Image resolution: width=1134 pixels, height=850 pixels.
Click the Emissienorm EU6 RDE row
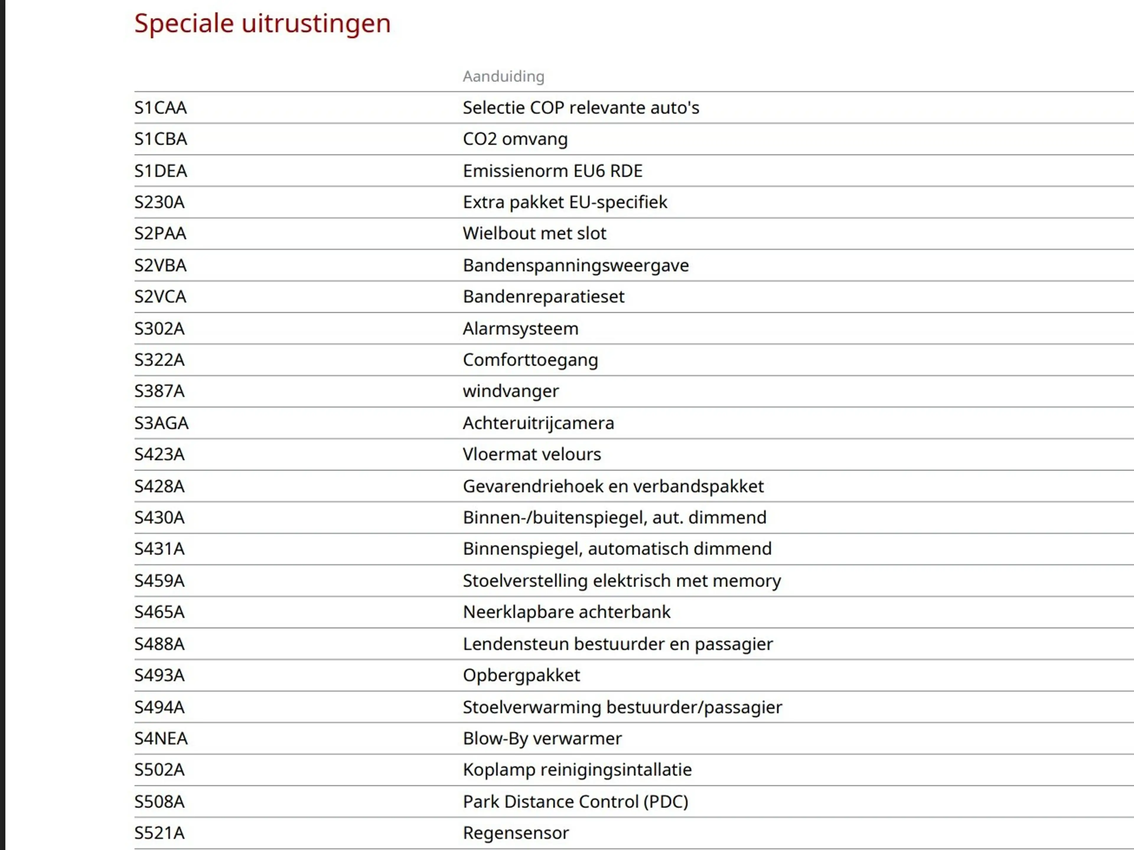click(x=634, y=171)
